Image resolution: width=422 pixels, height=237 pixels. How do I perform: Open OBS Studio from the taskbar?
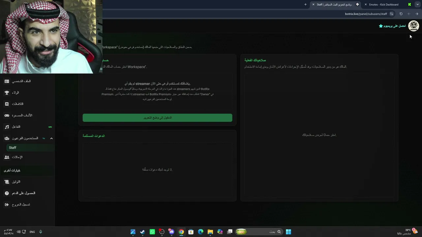click(162, 232)
